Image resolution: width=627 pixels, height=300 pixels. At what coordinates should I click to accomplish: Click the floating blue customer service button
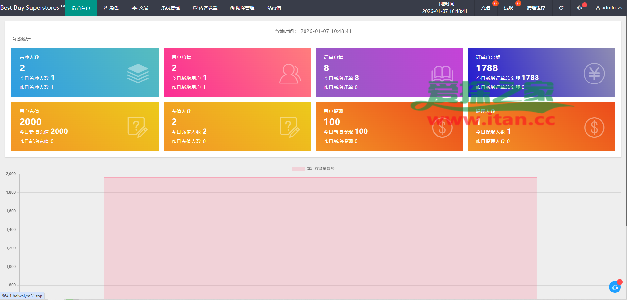click(x=615, y=287)
